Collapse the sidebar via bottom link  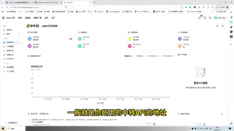(x=12, y=123)
